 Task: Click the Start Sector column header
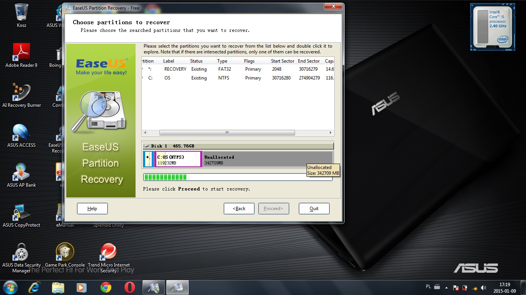[x=283, y=61]
